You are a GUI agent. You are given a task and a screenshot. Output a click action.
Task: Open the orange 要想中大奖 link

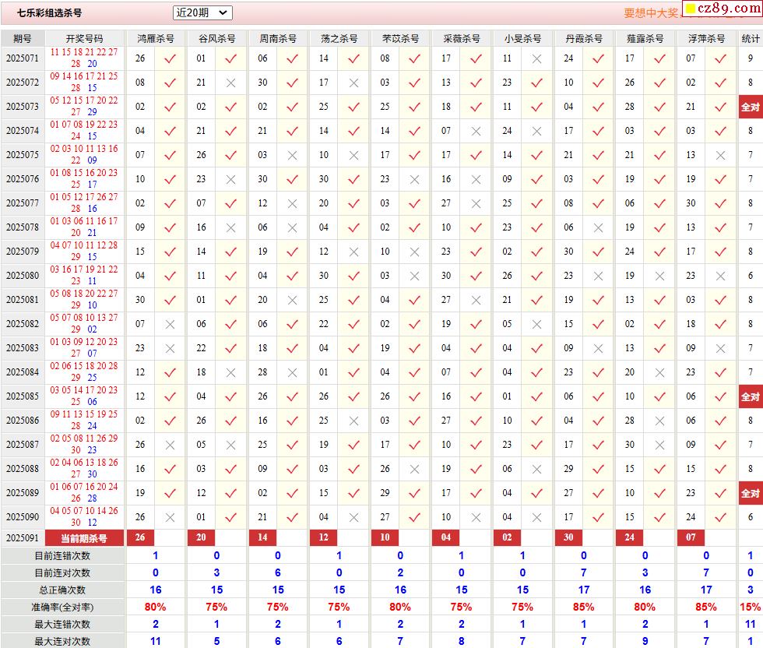[x=652, y=13]
